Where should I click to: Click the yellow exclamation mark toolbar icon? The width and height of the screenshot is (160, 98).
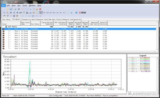[x=37, y=12]
